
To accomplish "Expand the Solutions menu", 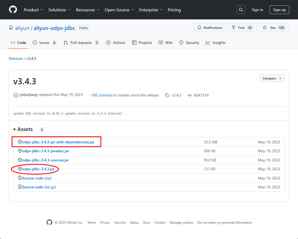I will tap(59, 10).
